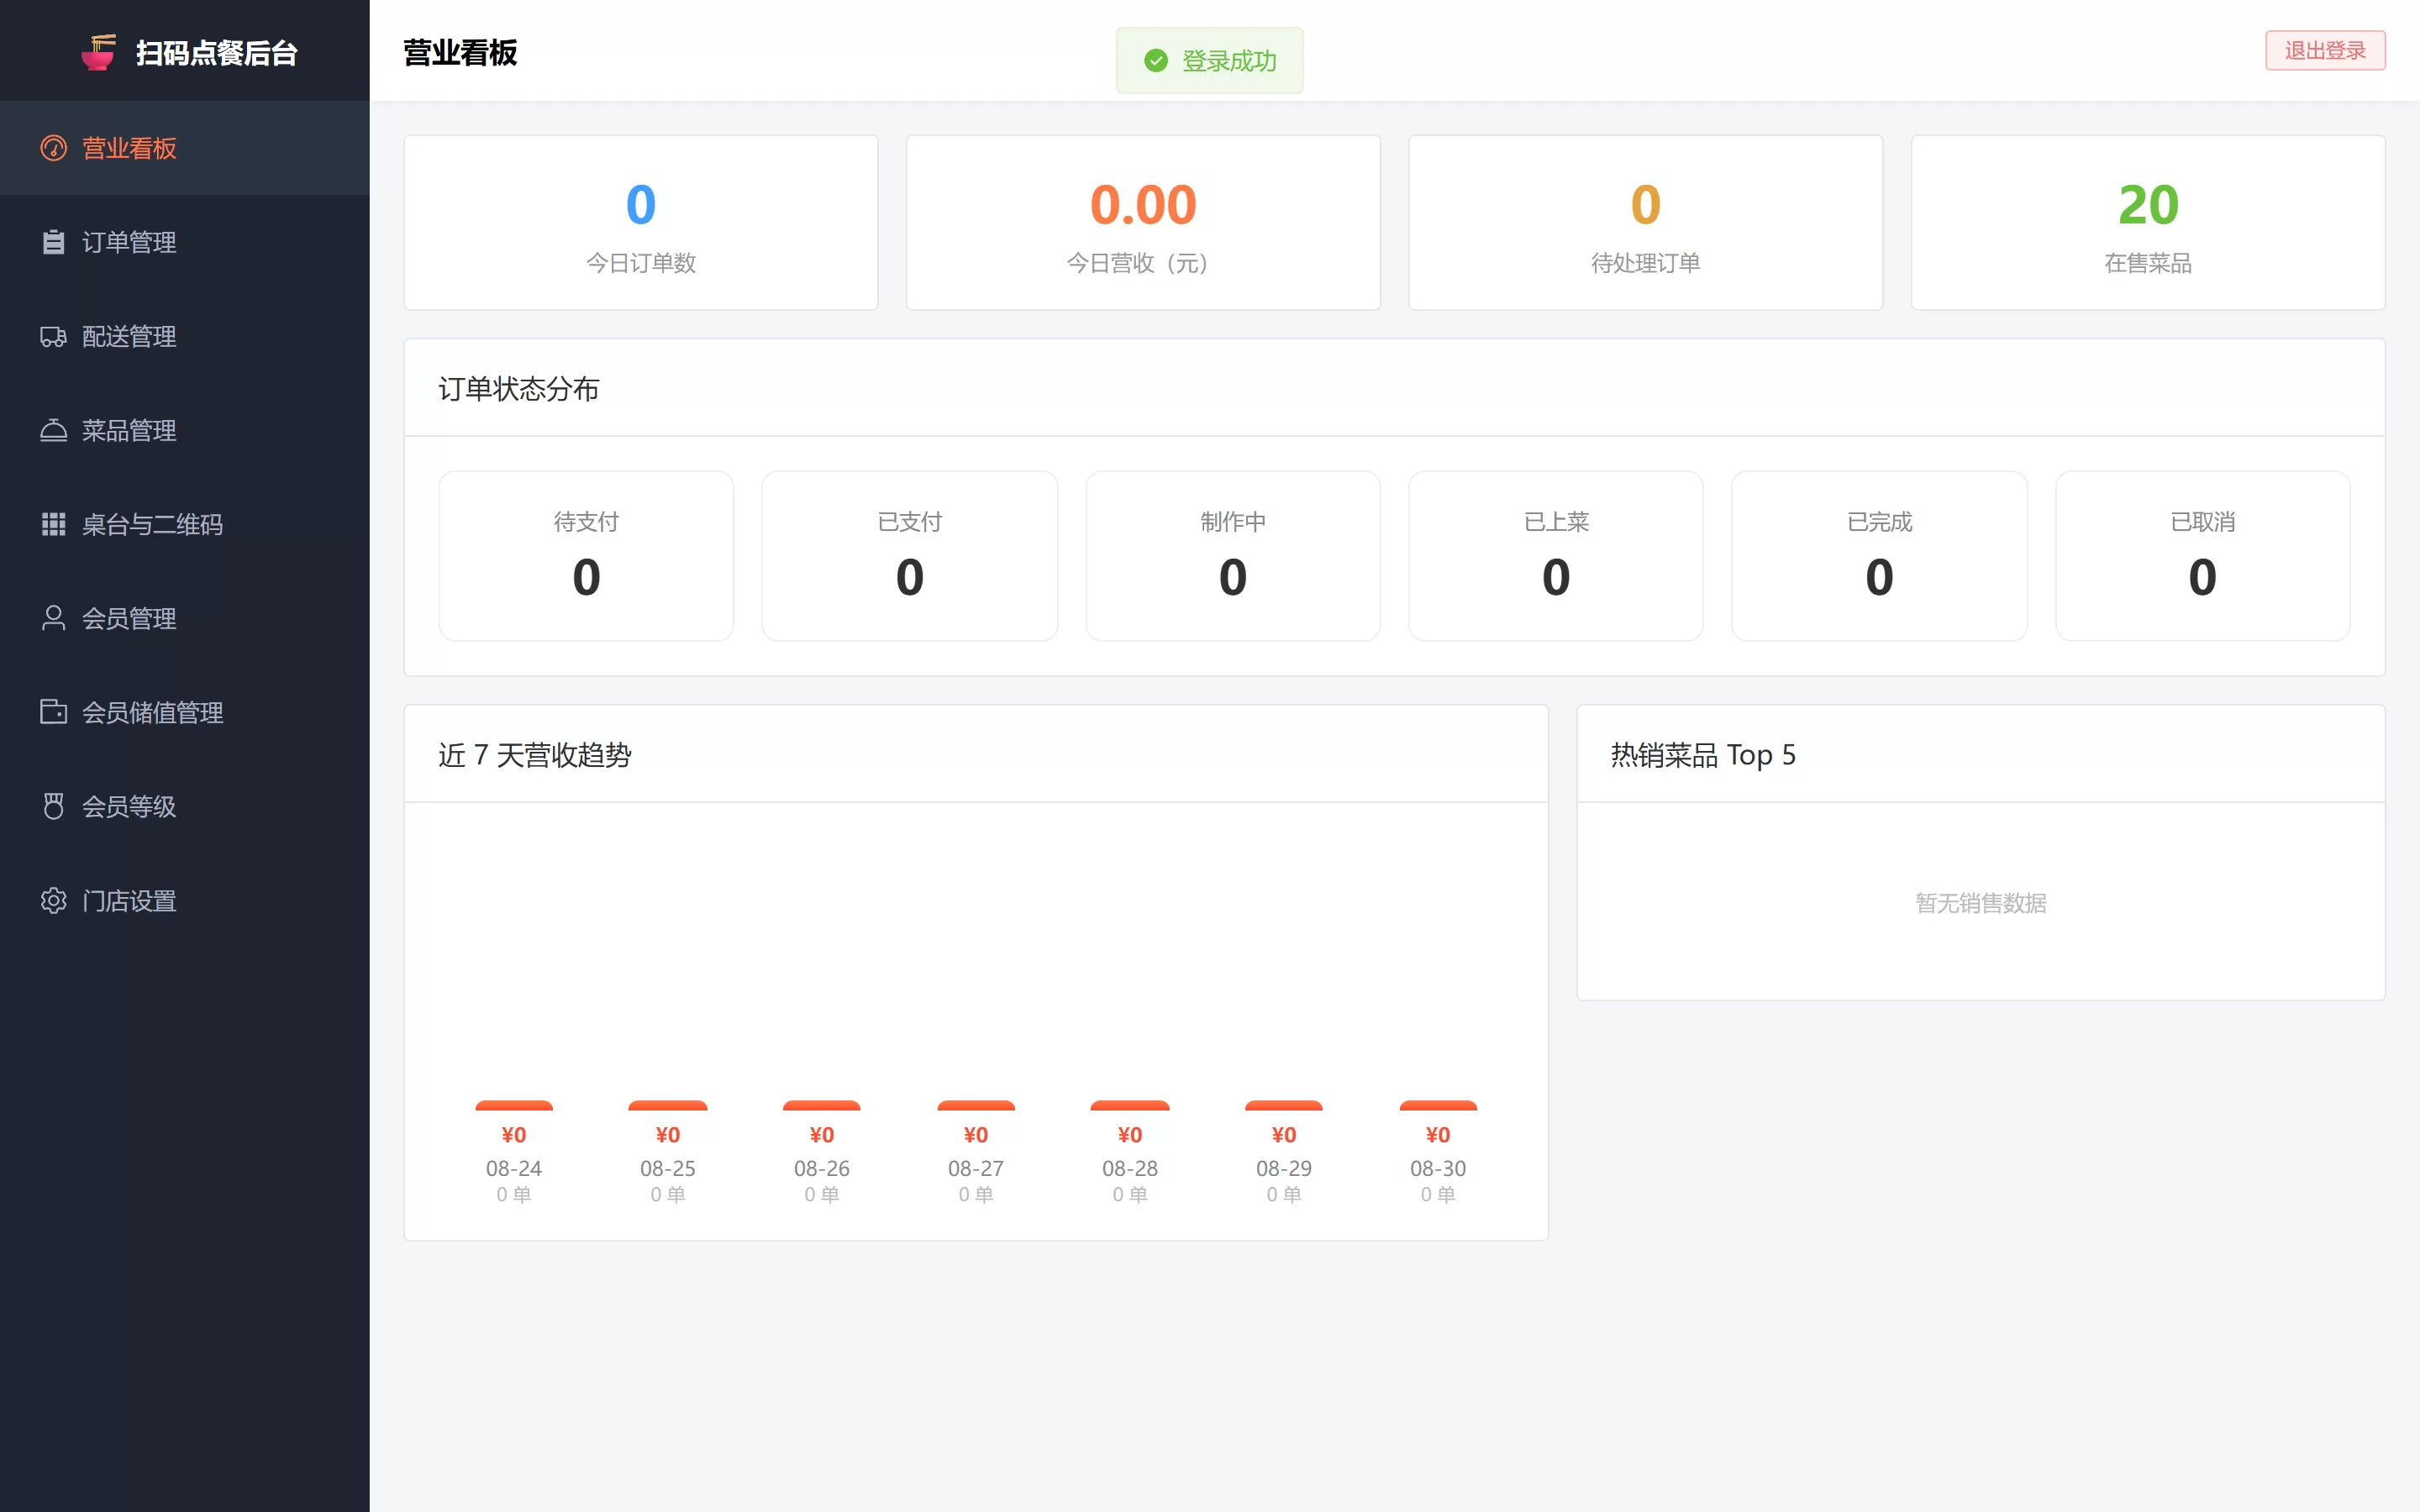Click the dish cloche icon for 菜品管理

click(x=53, y=430)
